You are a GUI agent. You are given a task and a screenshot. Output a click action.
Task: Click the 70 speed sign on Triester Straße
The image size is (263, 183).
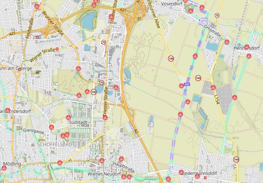pos(103,42)
